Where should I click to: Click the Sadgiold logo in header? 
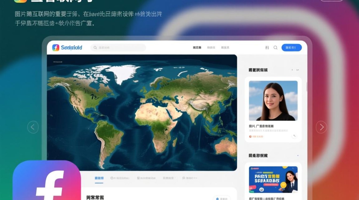[x=67, y=48]
